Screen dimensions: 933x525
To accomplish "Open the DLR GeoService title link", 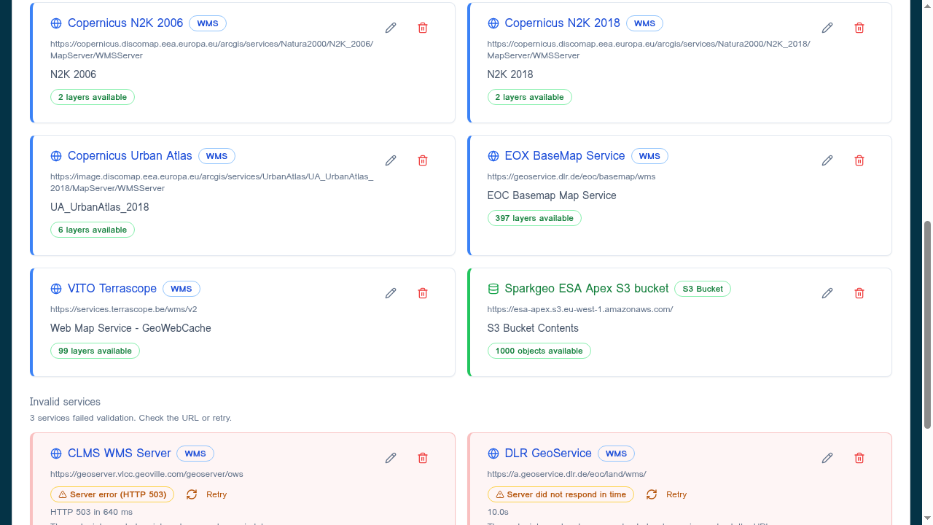I will [x=548, y=454].
